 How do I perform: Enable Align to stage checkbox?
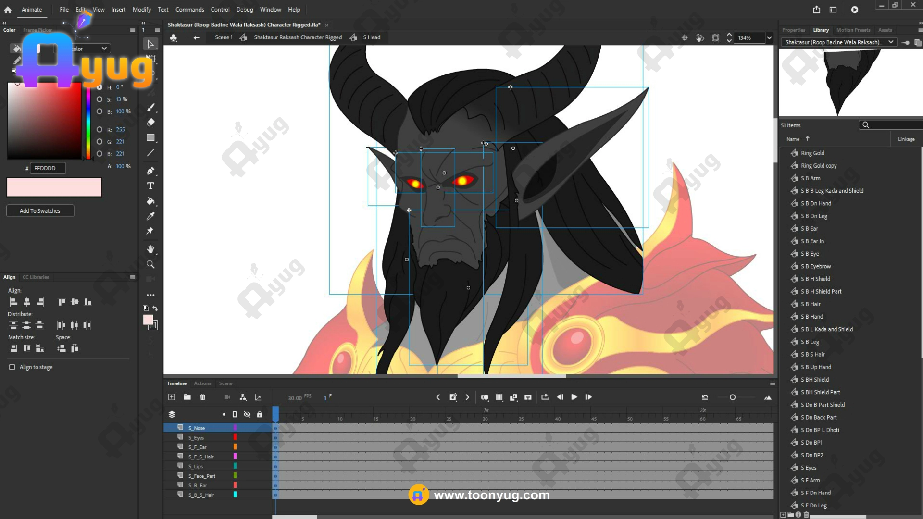12,367
